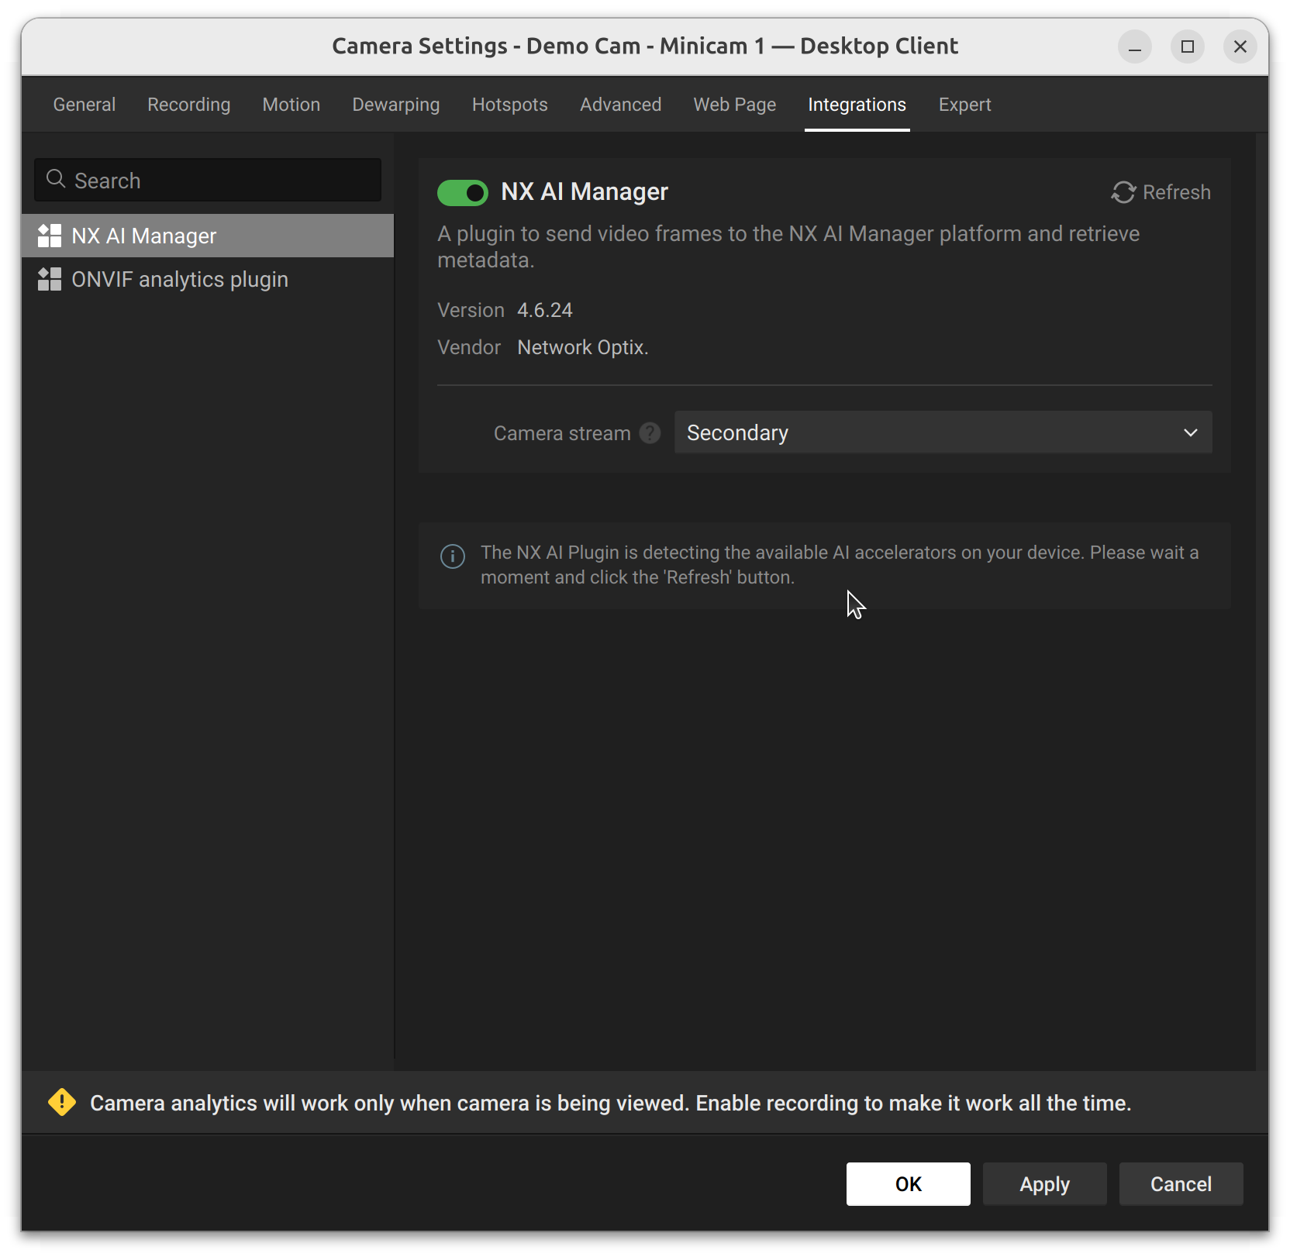Open the Expert tab

tap(964, 105)
